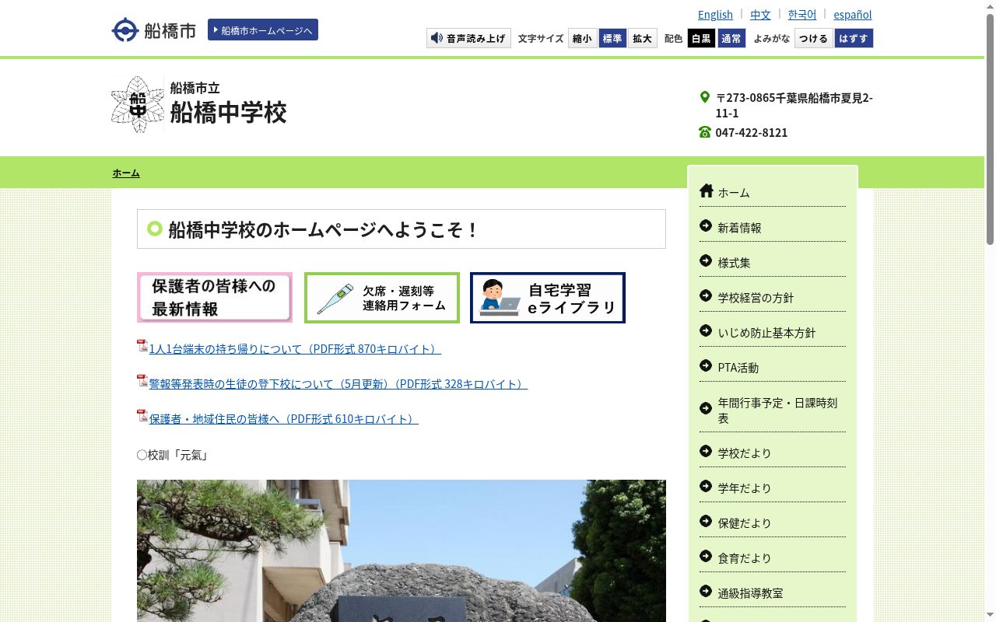Image resolution: width=996 pixels, height=622 pixels.
Task: Turn furigana off with はずす
Action: point(854,38)
